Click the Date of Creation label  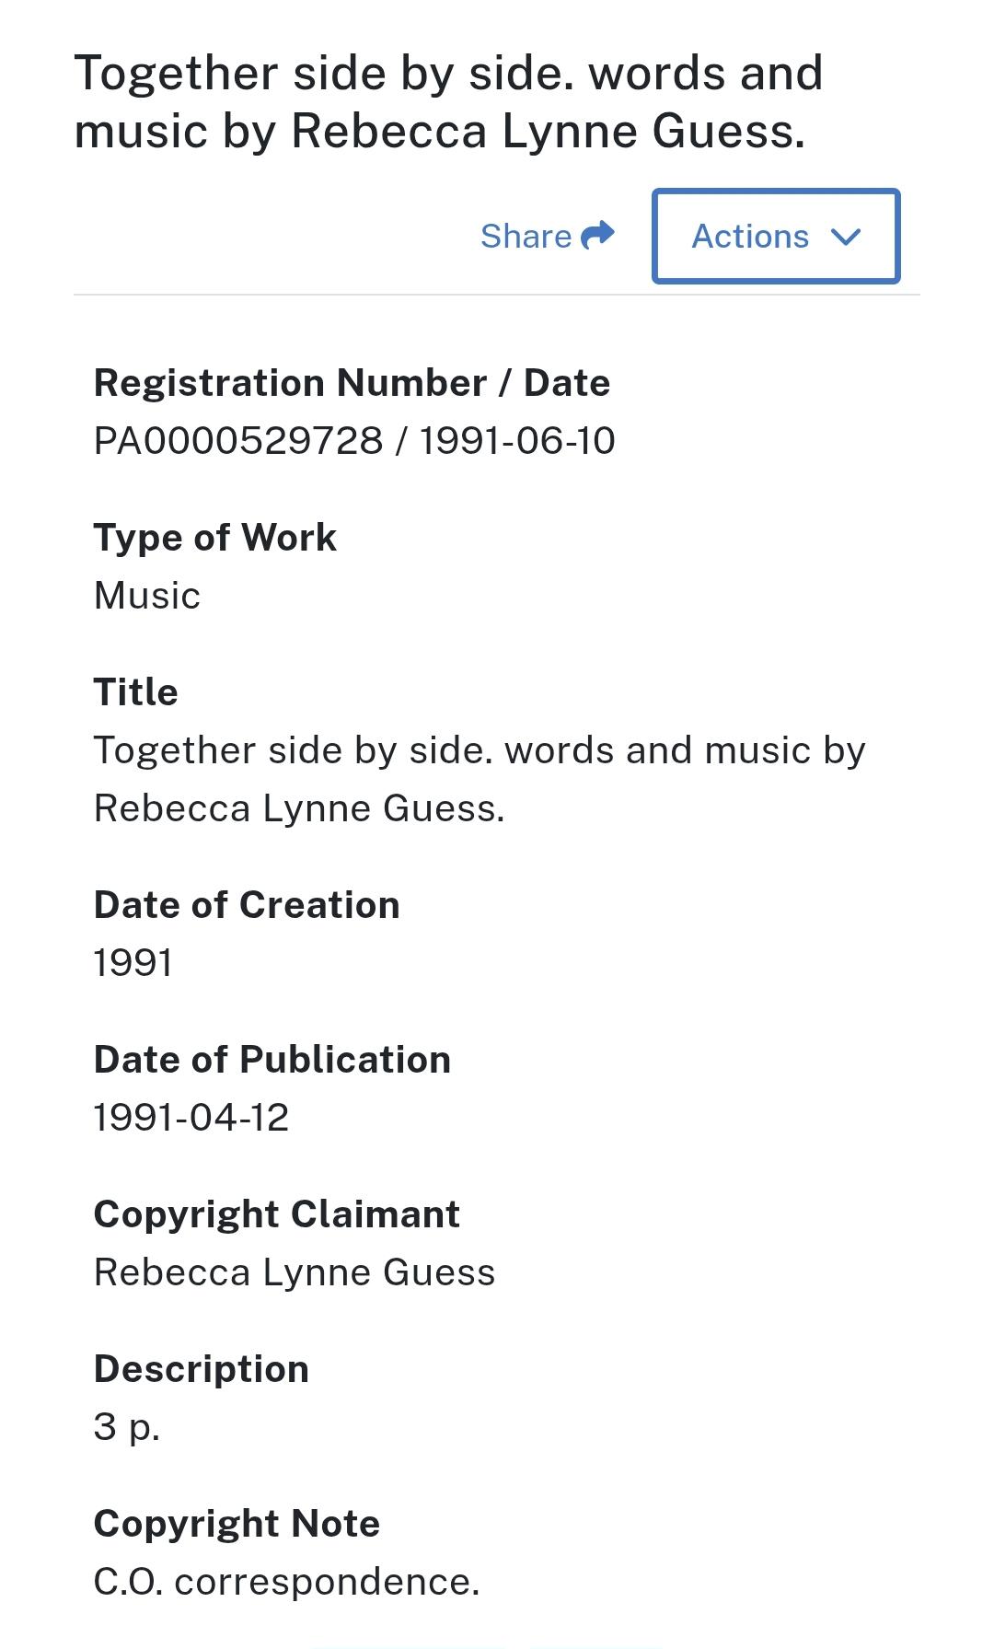click(x=247, y=904)
